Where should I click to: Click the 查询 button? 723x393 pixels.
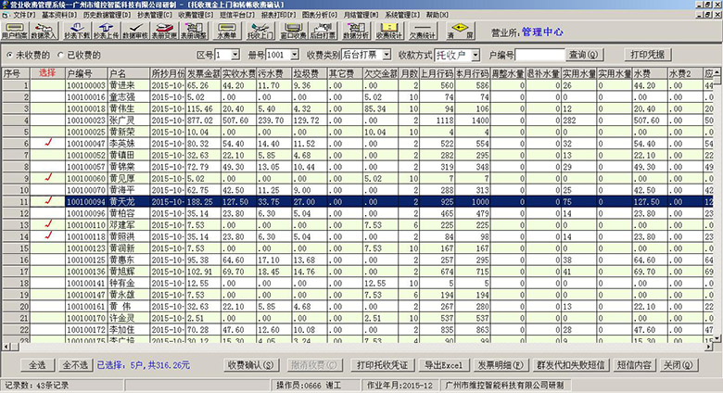pos(584,55)
